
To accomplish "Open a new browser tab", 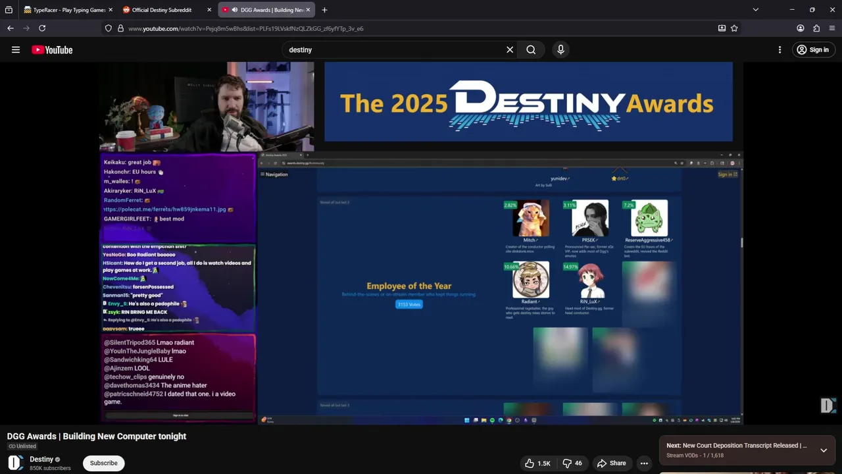I will [x=324, y=10].
